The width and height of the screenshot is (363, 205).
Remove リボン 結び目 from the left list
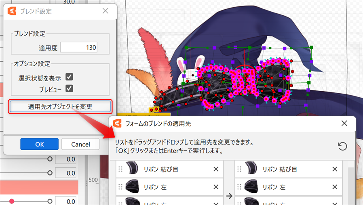click(x=216, y=169)
